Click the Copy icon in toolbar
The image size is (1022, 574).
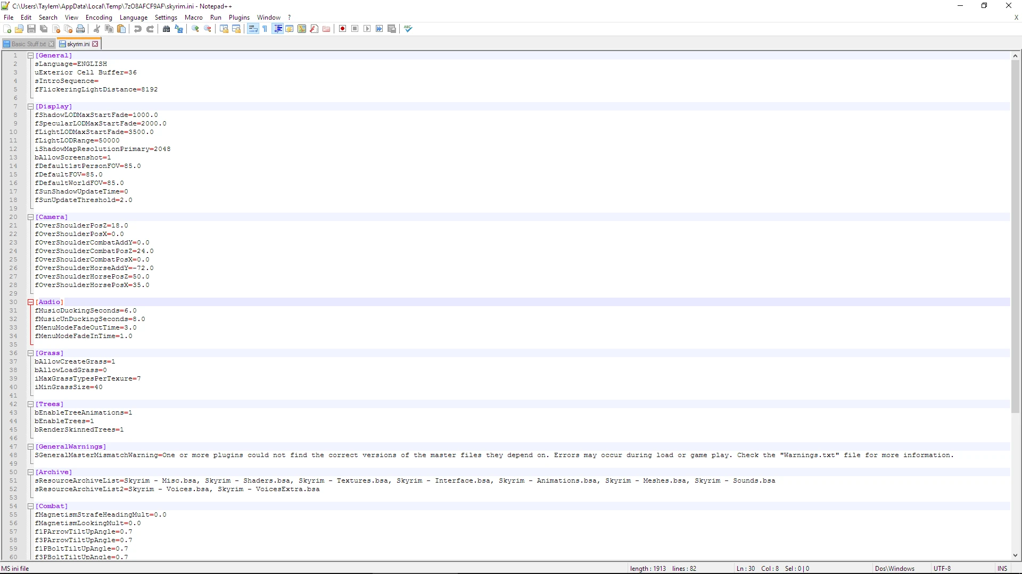pos(110,29)
